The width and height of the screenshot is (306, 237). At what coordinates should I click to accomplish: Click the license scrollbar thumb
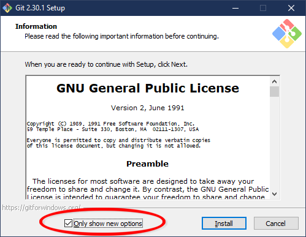click(274, 91)
